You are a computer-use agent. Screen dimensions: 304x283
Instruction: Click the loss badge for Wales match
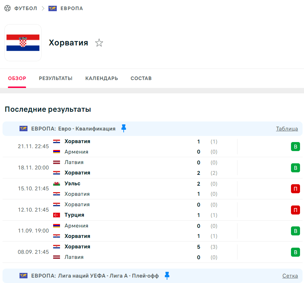pyautogui.click(x=295, y=189)
